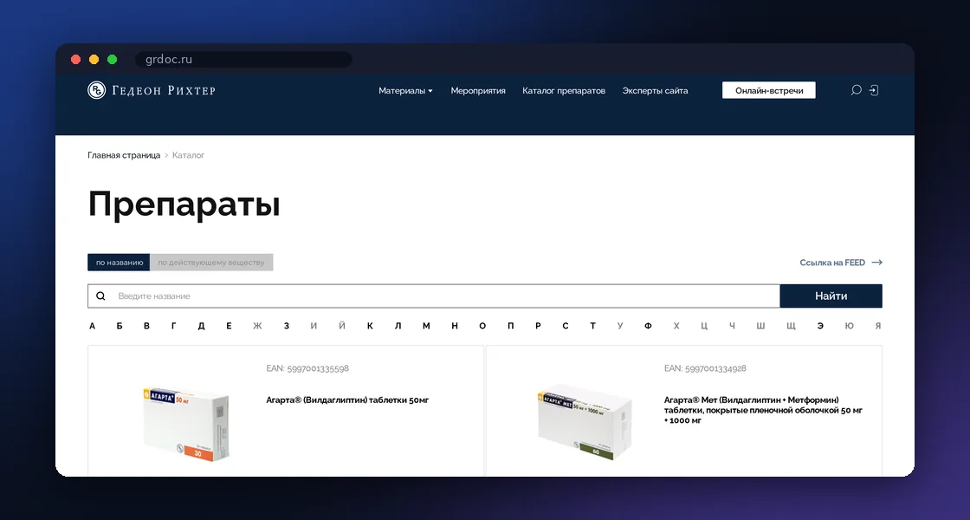Expand the Материалы dropdown menu
Viewport: 970px width, 520px height.
pos(405,91)
